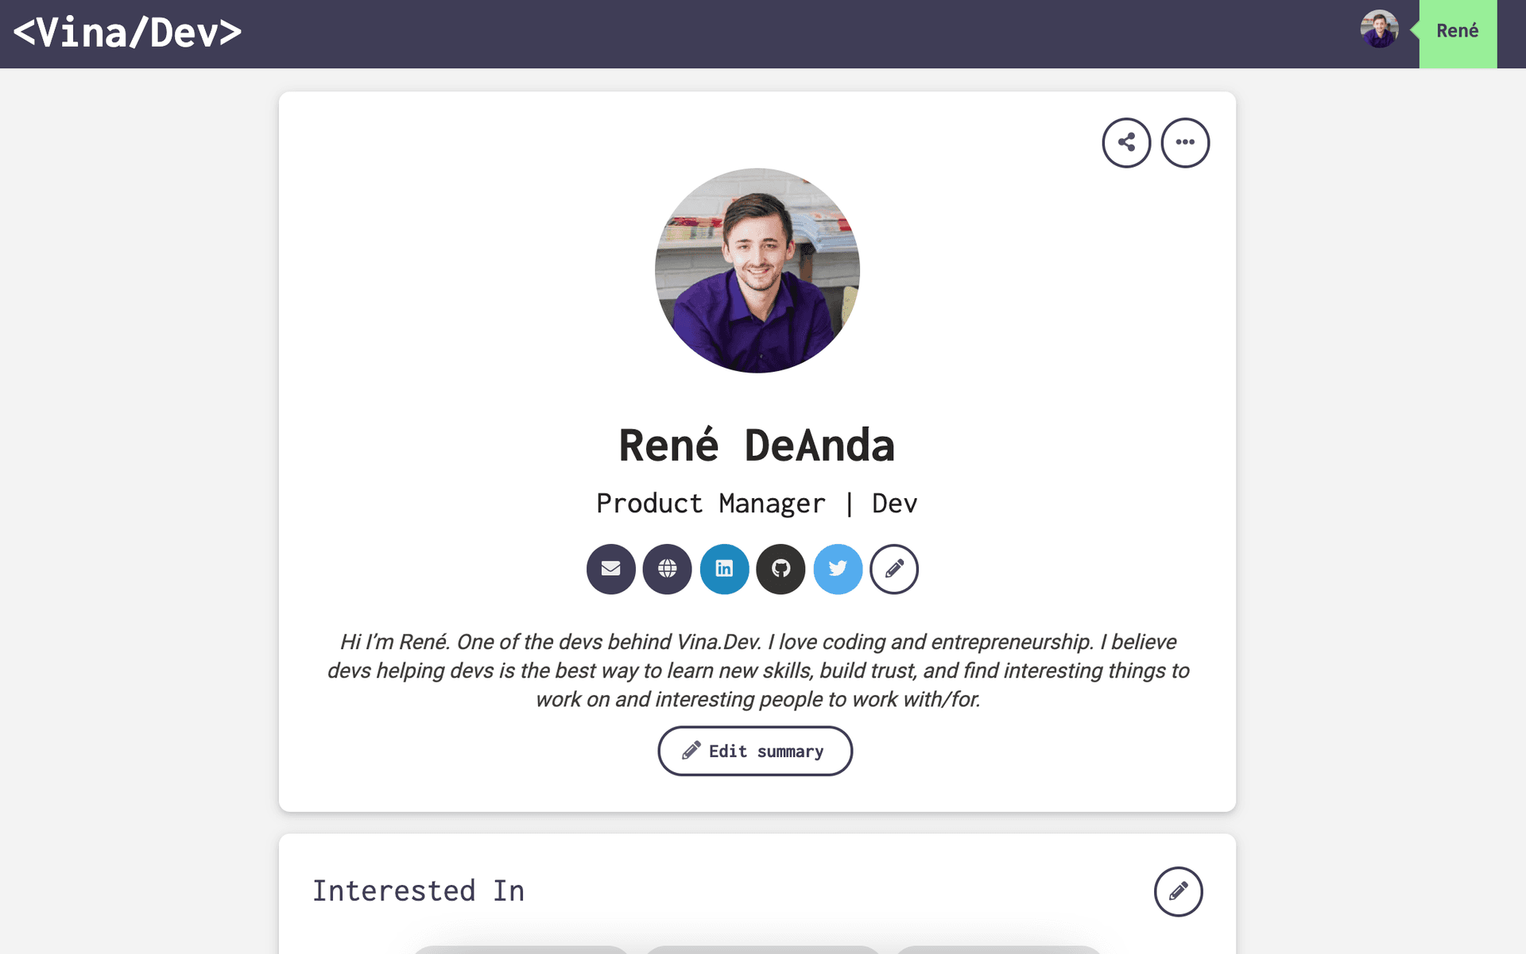Open the Twitter profile icon
This screenshot has width=1526, height=954.
[x=838, y=569]
